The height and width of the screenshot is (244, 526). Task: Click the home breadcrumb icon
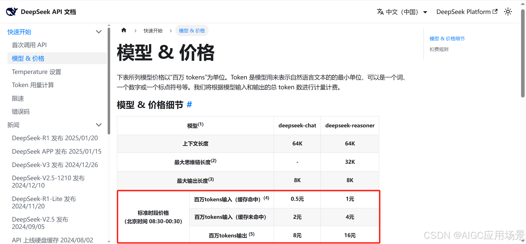(124, 30)
